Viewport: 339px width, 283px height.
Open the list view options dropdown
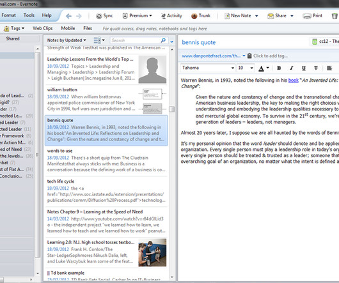point(99,40)
